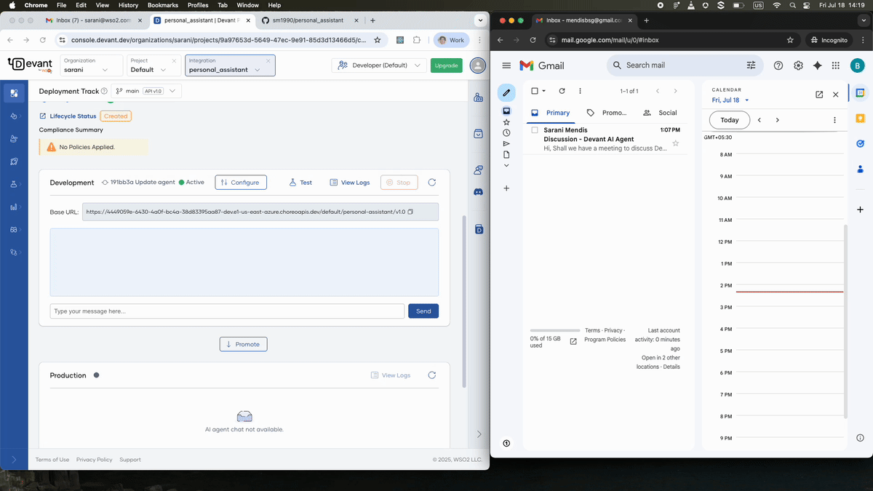Open the Bookmarks menu in macOS menu bar

pyautogui.click(x=163, y=5)
